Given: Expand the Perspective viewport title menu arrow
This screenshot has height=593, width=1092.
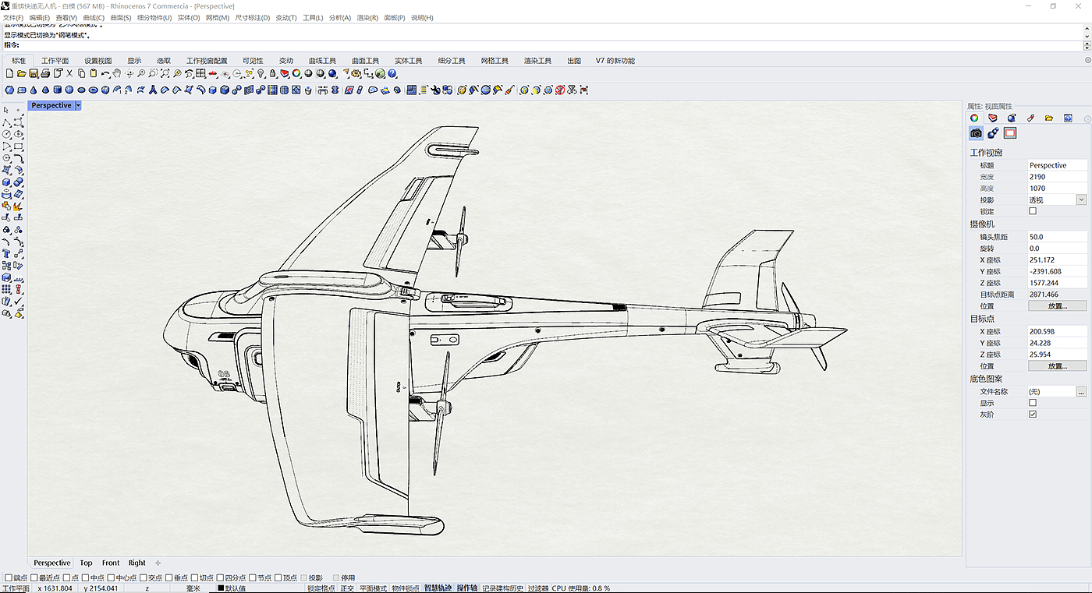Looking at the screenshot, I should pyautogui.click(x=78, y=105).
